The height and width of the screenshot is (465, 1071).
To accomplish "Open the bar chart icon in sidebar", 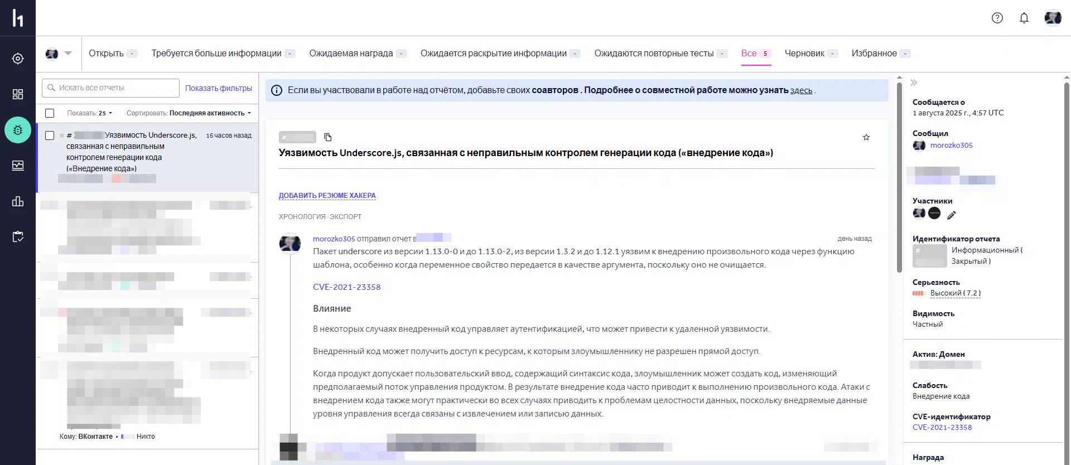I will (18, 201).
